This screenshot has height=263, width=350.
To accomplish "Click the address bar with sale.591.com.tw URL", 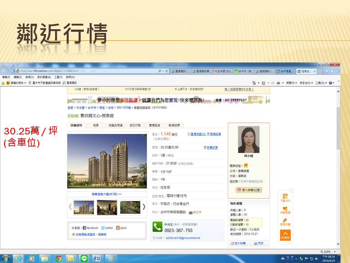I will (x=87, y=71).
